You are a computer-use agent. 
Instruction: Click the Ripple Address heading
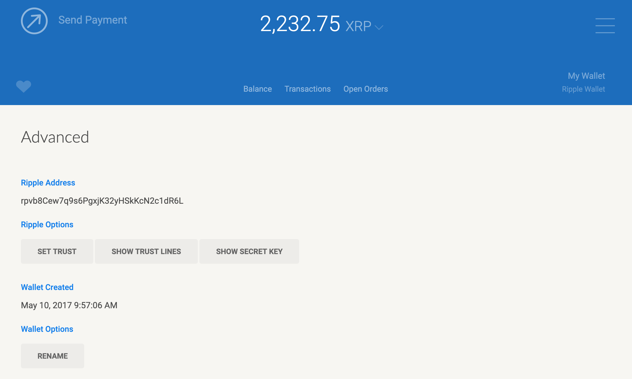(x=48, y=183)
